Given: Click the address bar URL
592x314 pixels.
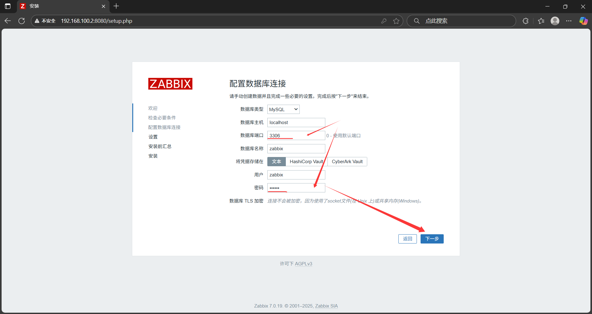Looking at the screenshot, I should [97, 21].
